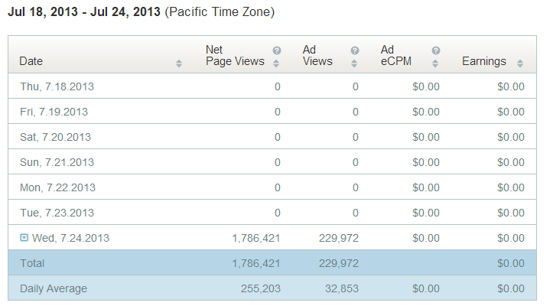Click the Earnings column header text
The width and height of the screenshot is (550, 306).
pos(484,61)
